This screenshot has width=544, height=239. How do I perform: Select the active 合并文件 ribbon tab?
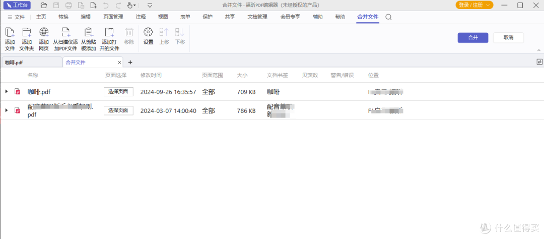(x=368, y=17)
